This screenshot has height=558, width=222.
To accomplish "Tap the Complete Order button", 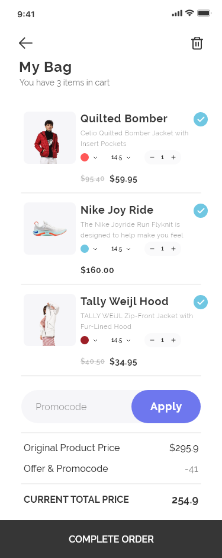I will (x=111, y=539).
